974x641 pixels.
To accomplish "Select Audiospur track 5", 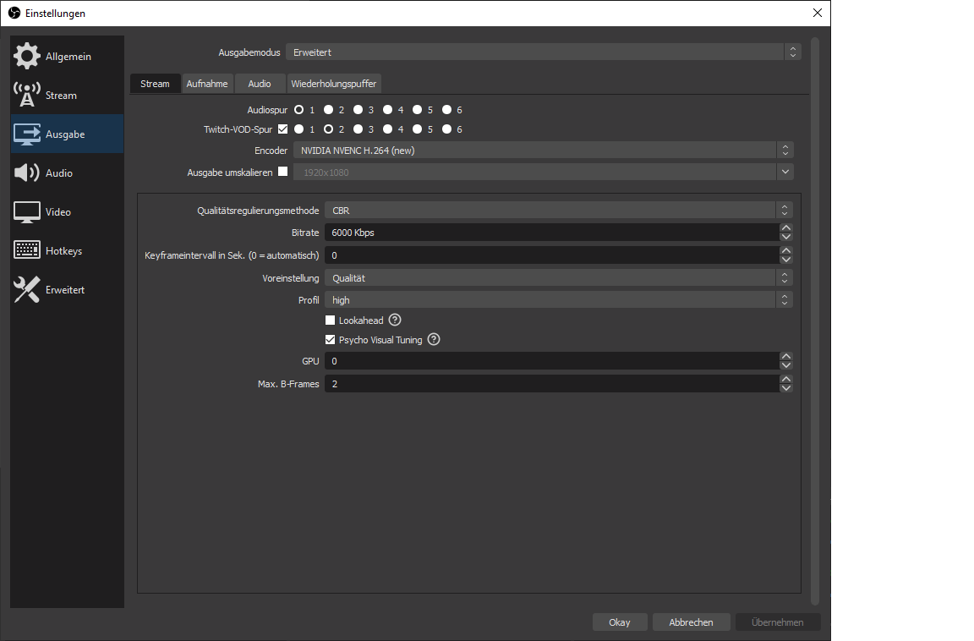I will click(418, 110).
